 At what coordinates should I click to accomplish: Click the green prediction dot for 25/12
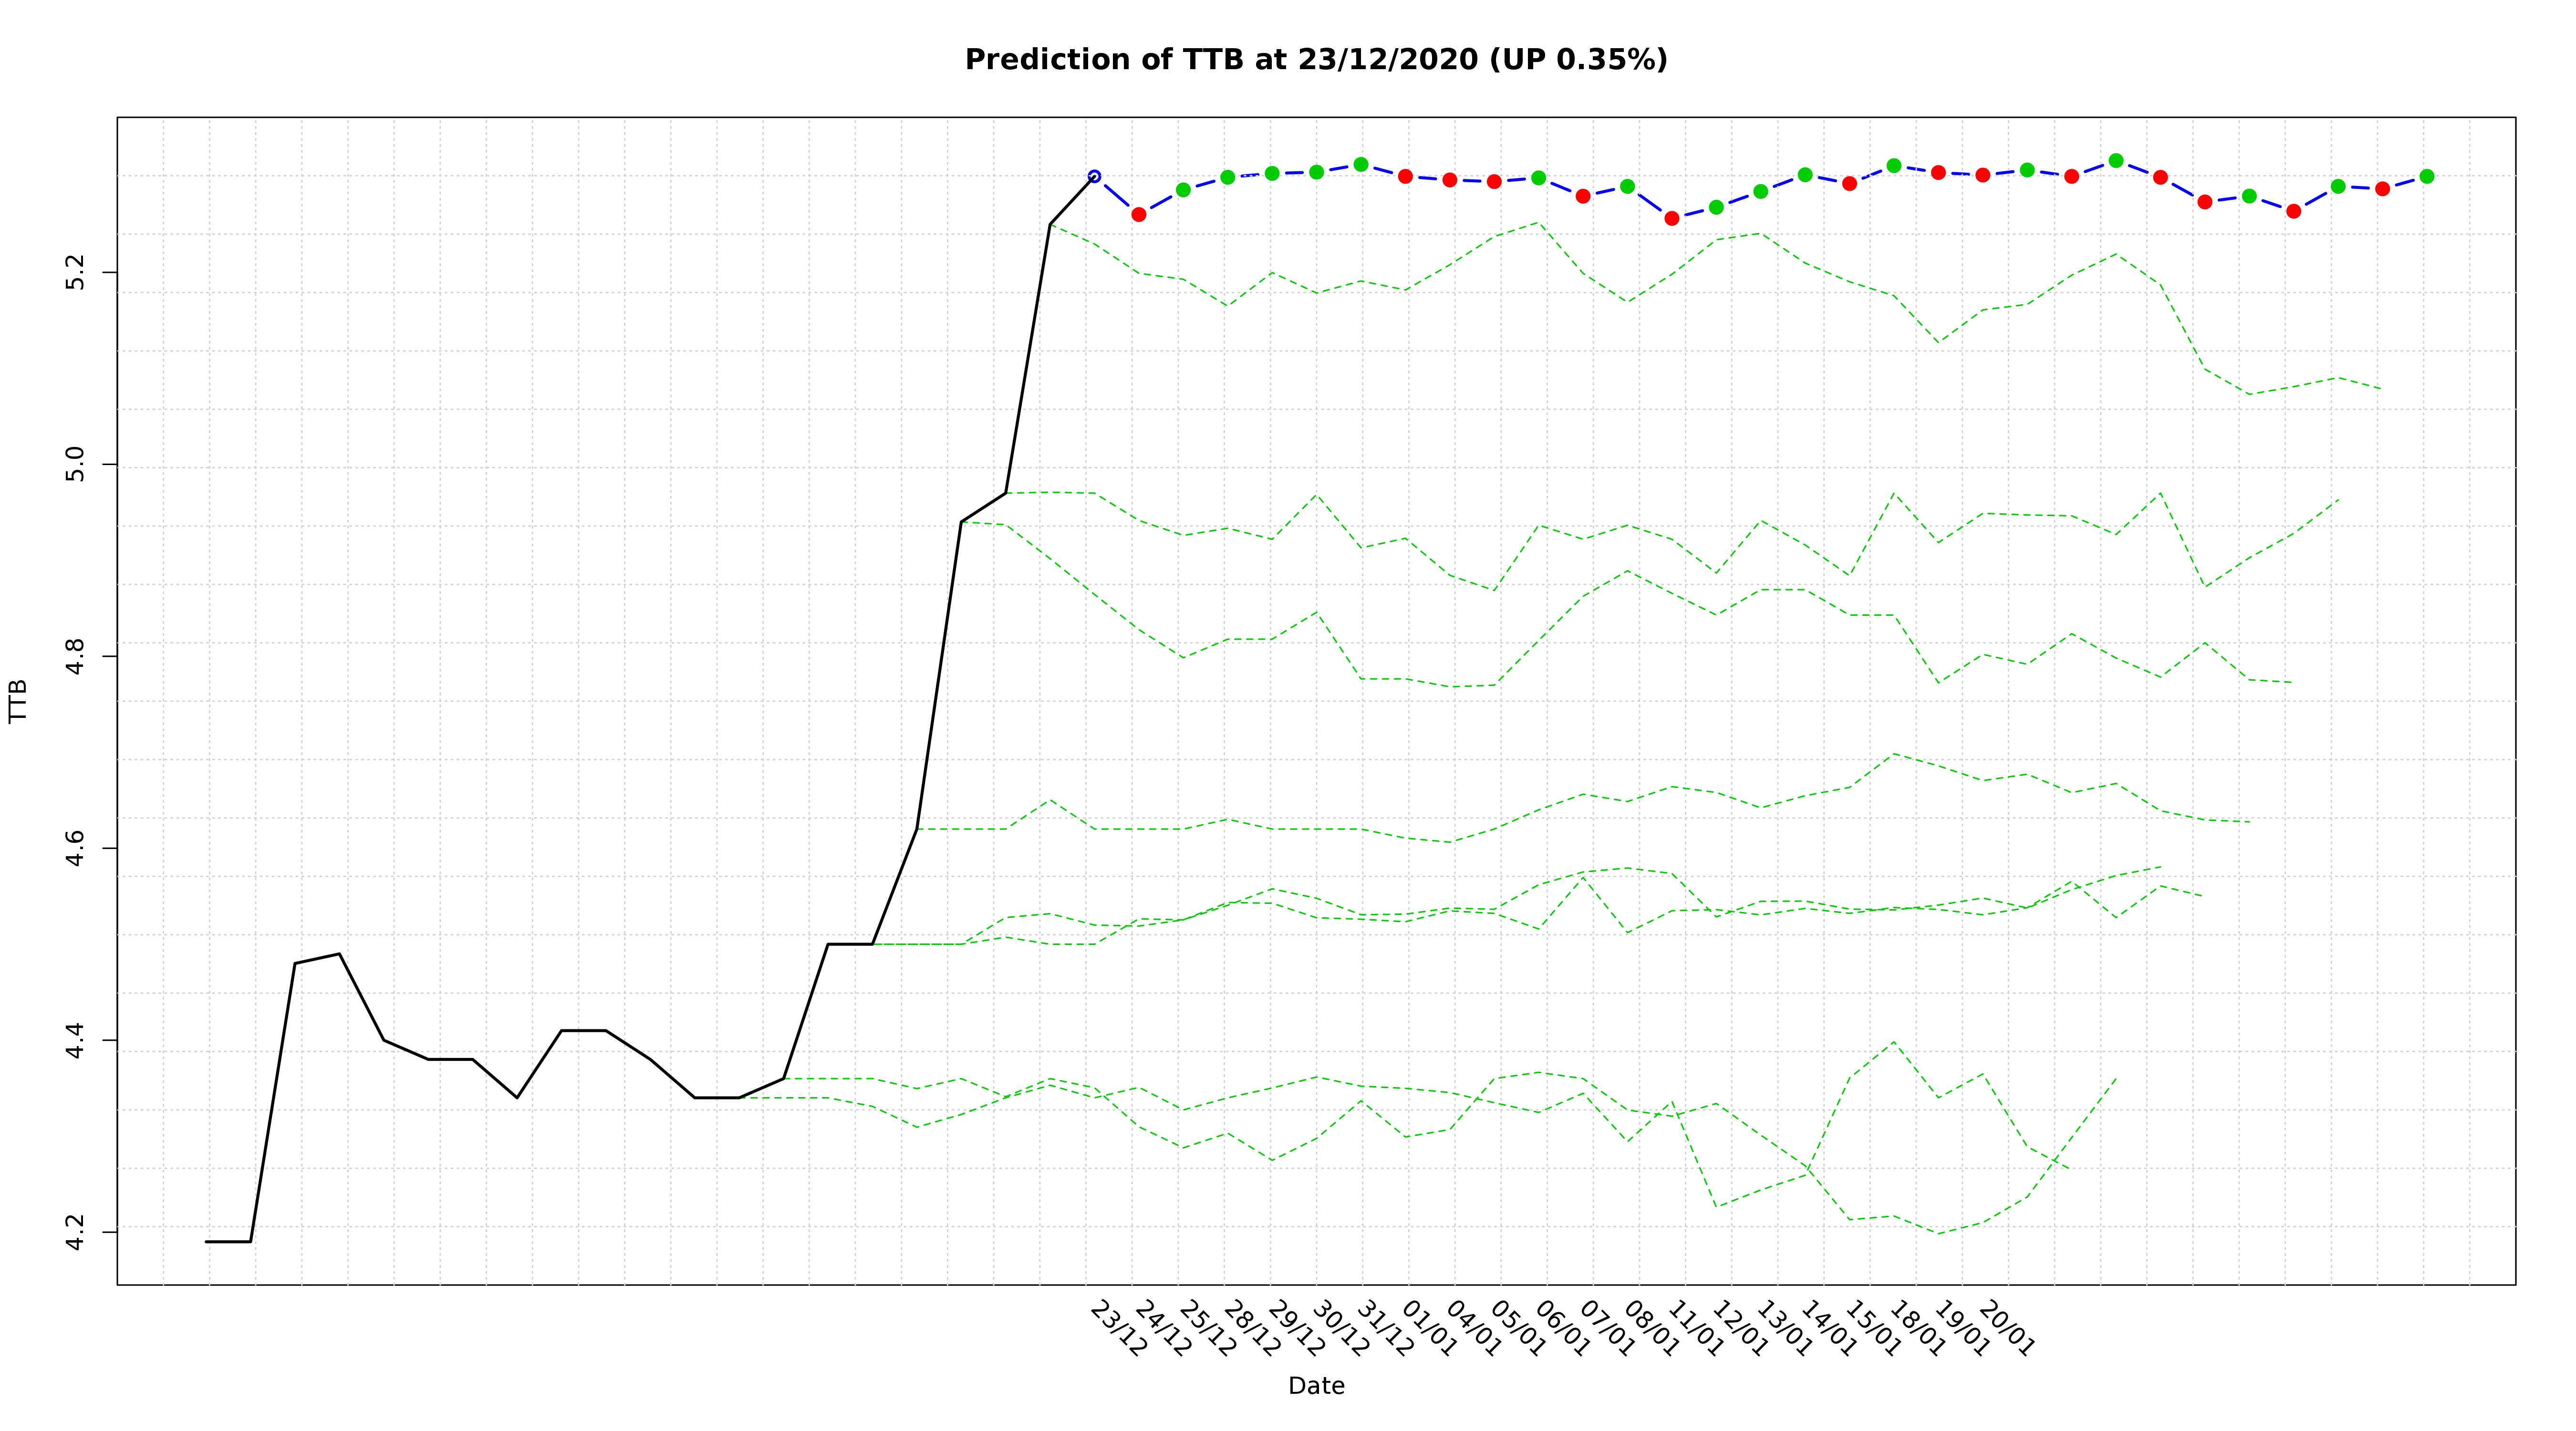(1183, 189)
